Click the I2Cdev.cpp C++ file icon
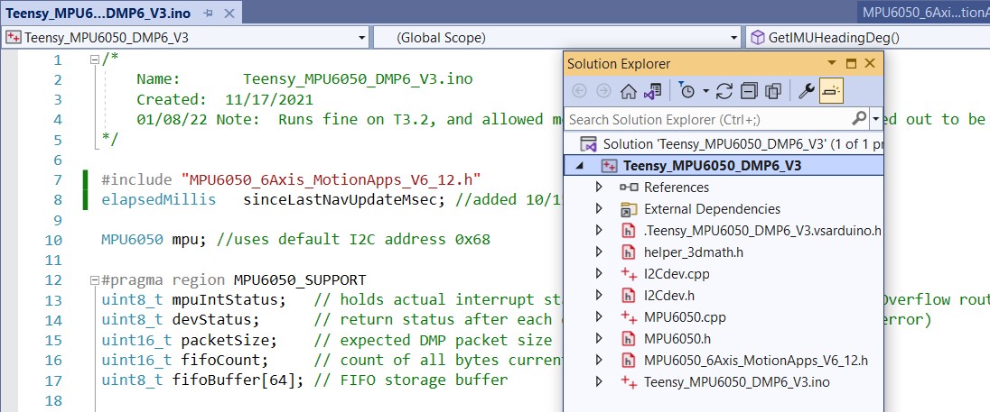990x412 pixels. point(628,273)
